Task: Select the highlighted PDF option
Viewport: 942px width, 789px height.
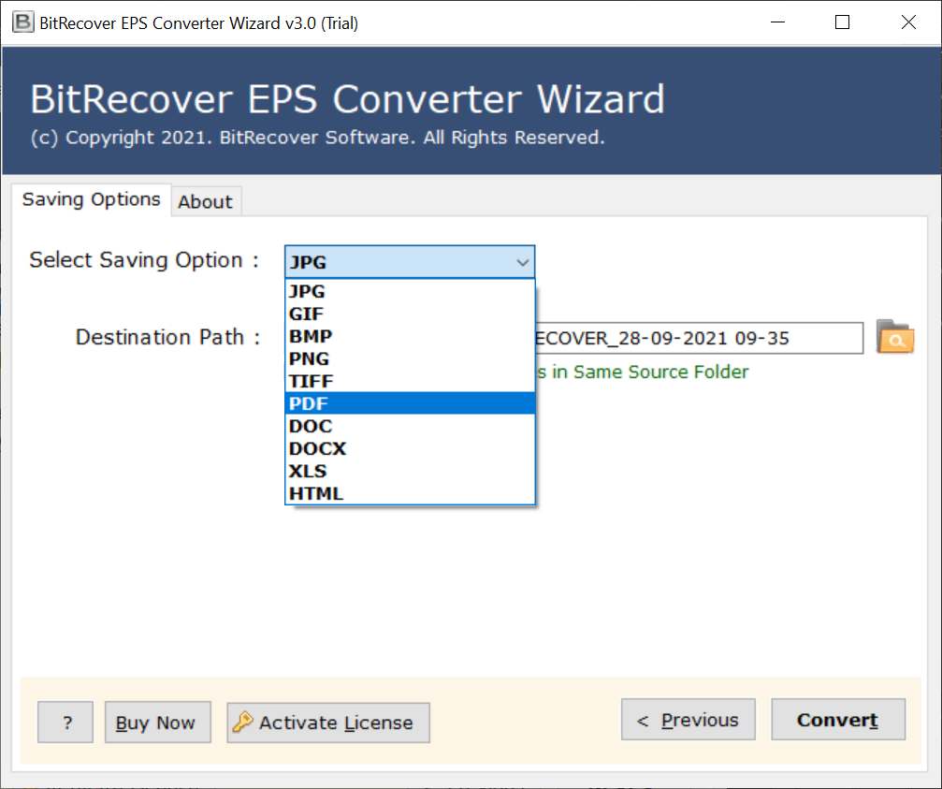Action: coord(410,403)
